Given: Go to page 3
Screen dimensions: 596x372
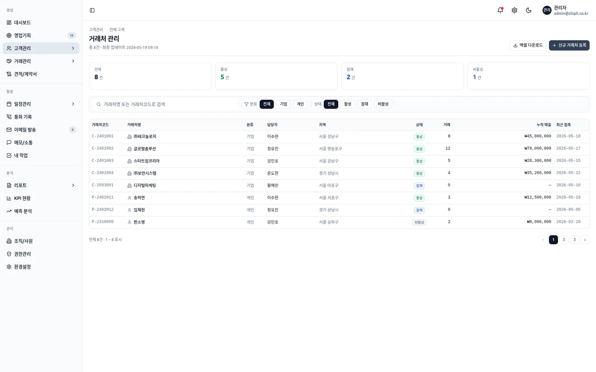Looking at the screenshot, I should [574, 240].
